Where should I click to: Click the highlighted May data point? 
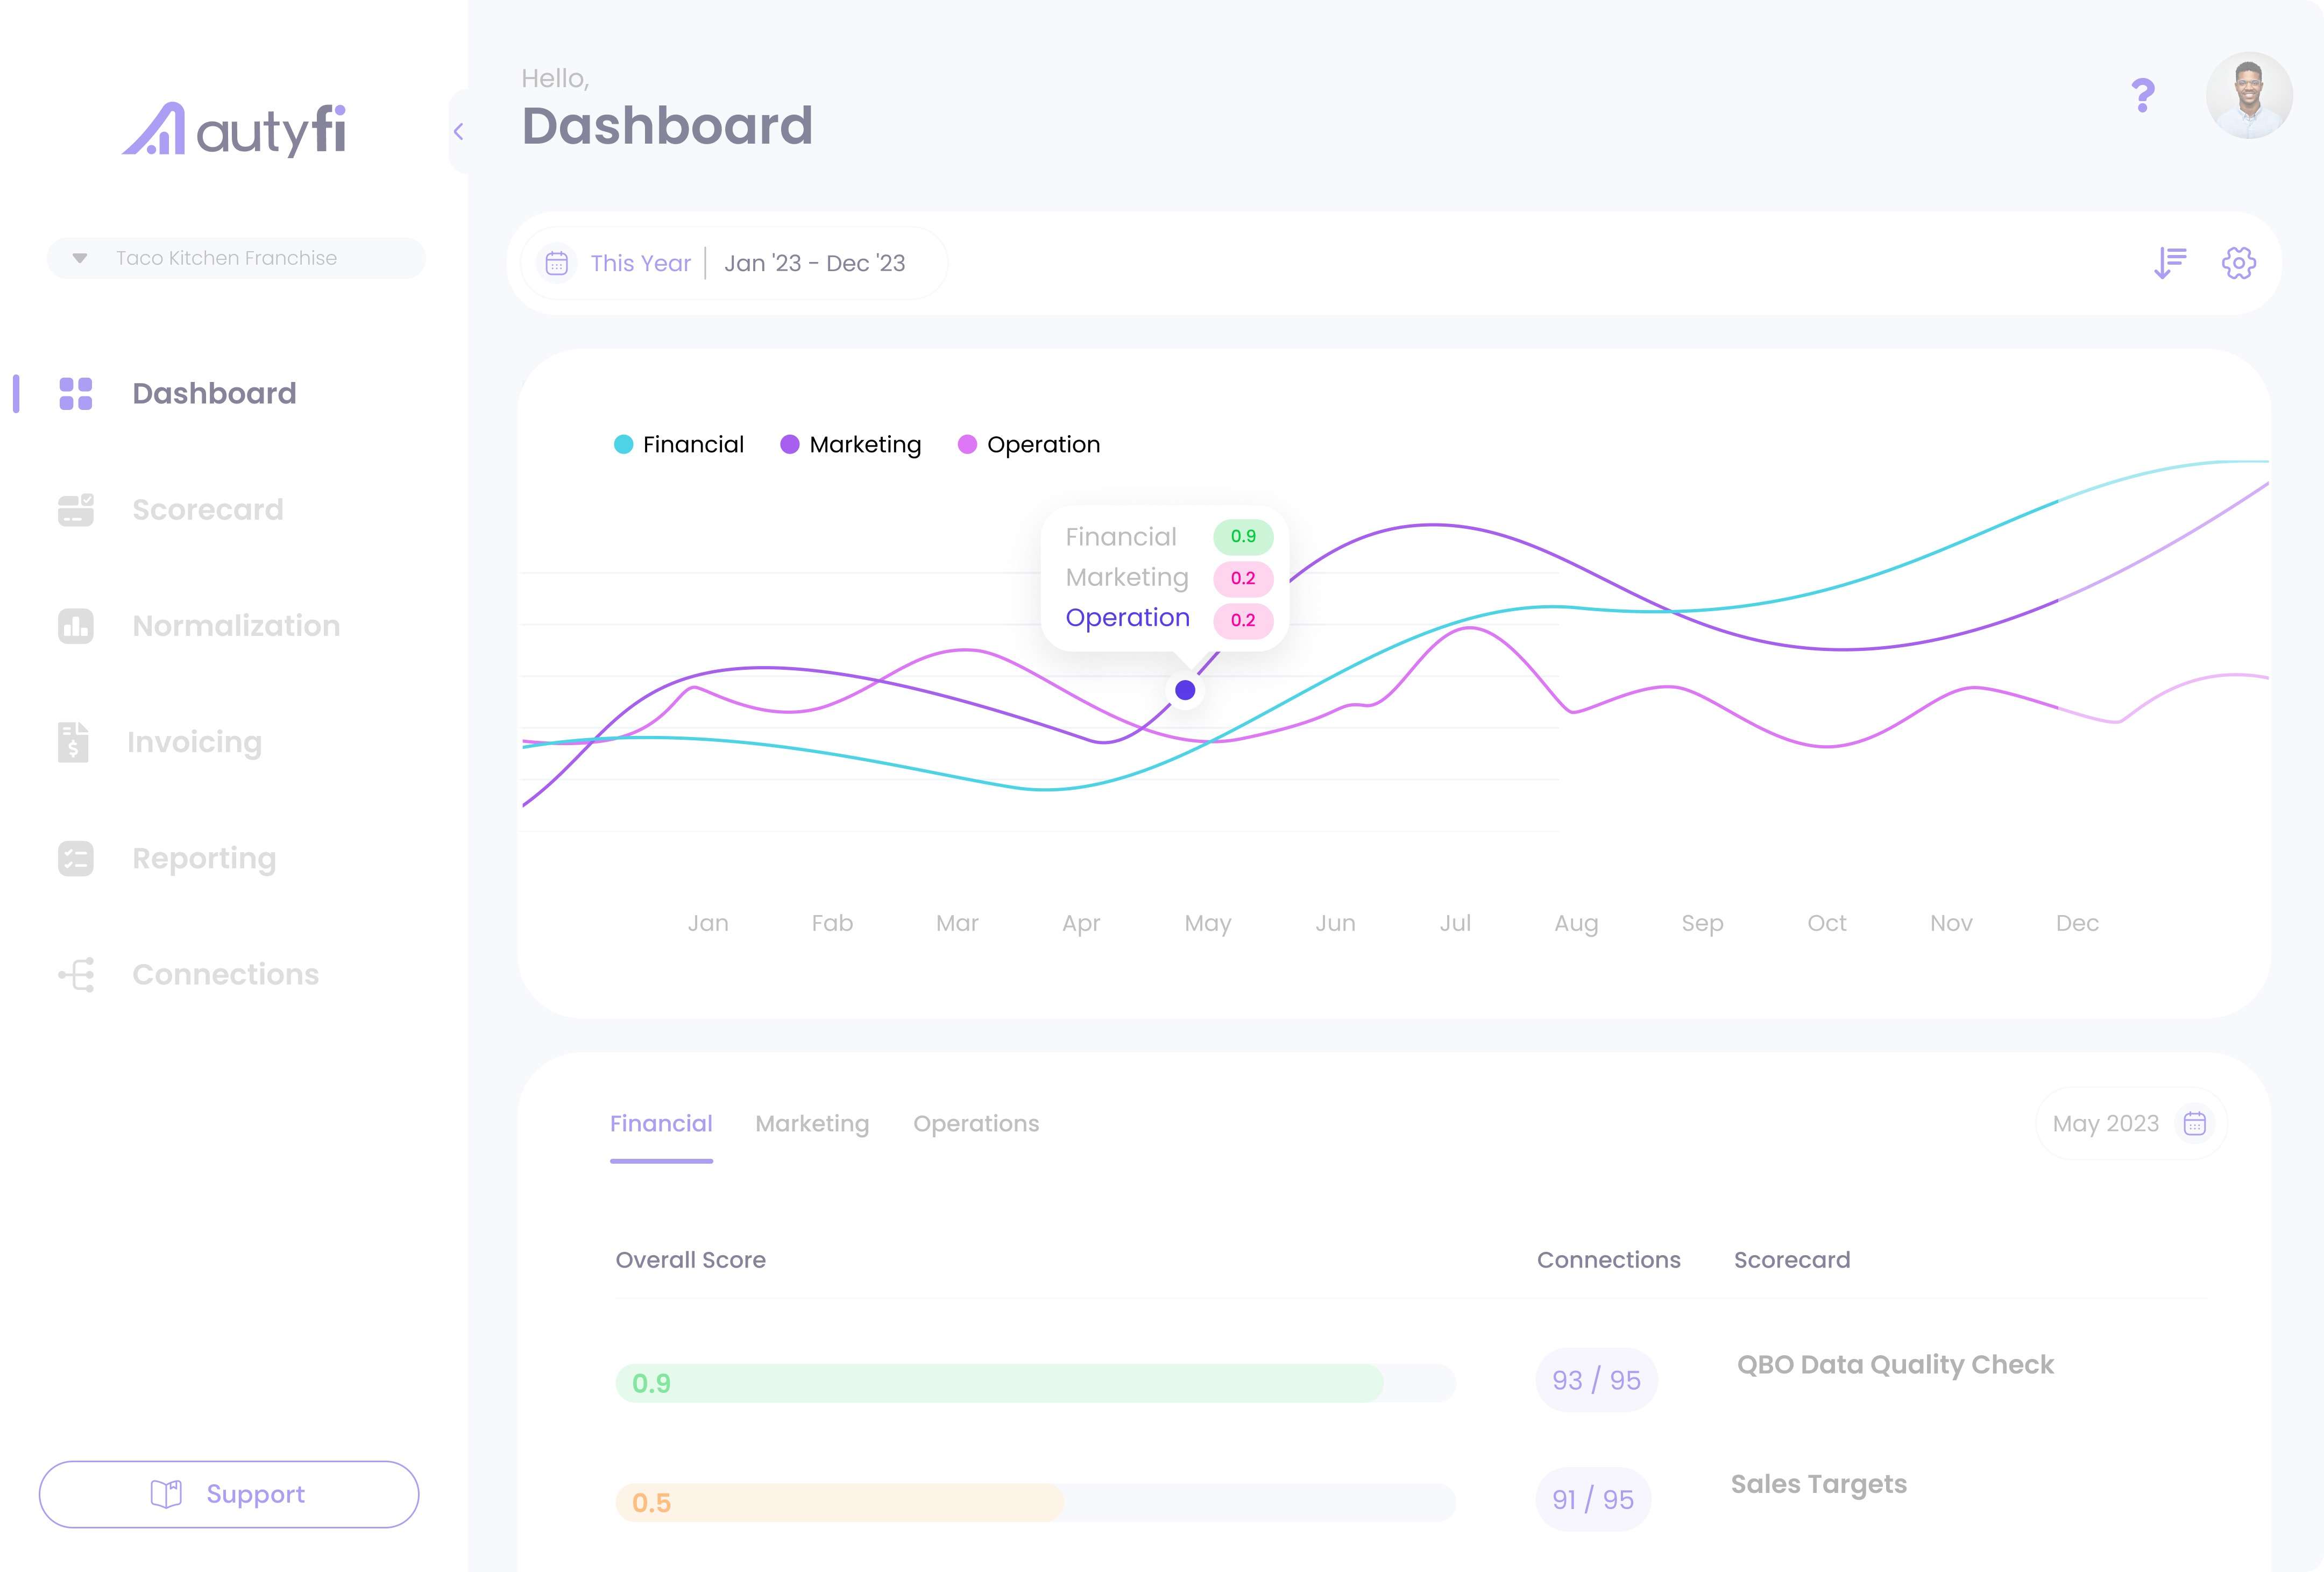[x=1185, y=690]
